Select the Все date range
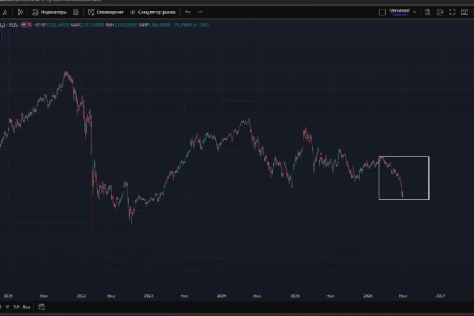This screenshot has height=316, width=474. click(27, 307)
